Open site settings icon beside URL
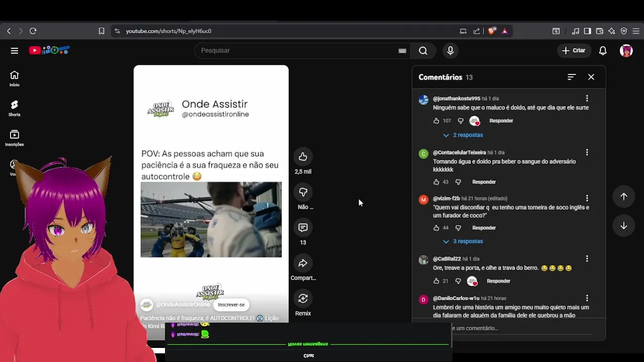 point(117,31)
